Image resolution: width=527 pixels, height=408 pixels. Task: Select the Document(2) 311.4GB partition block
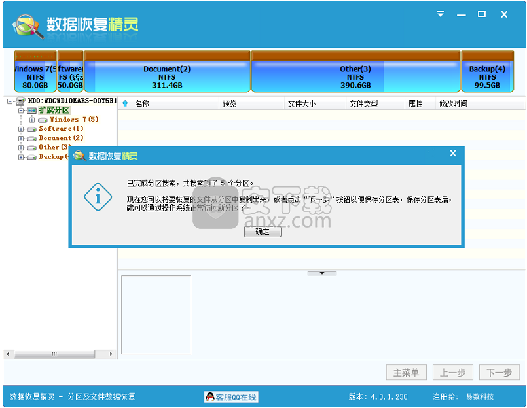(x=167, y=71)
